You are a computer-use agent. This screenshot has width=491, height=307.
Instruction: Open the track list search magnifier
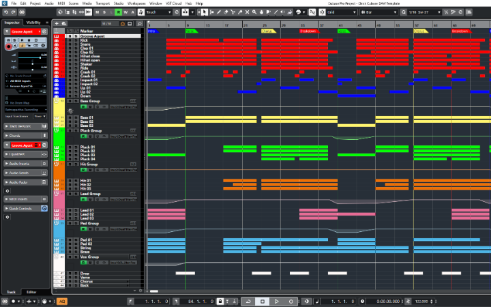[140, 23]
